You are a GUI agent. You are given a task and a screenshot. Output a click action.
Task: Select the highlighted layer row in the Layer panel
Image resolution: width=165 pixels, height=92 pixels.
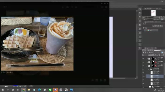(155, 76)
